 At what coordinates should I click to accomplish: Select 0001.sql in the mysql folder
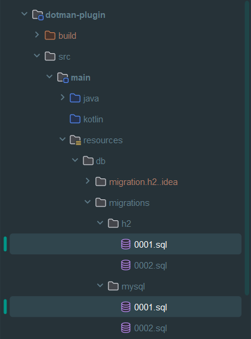(125, 307)
